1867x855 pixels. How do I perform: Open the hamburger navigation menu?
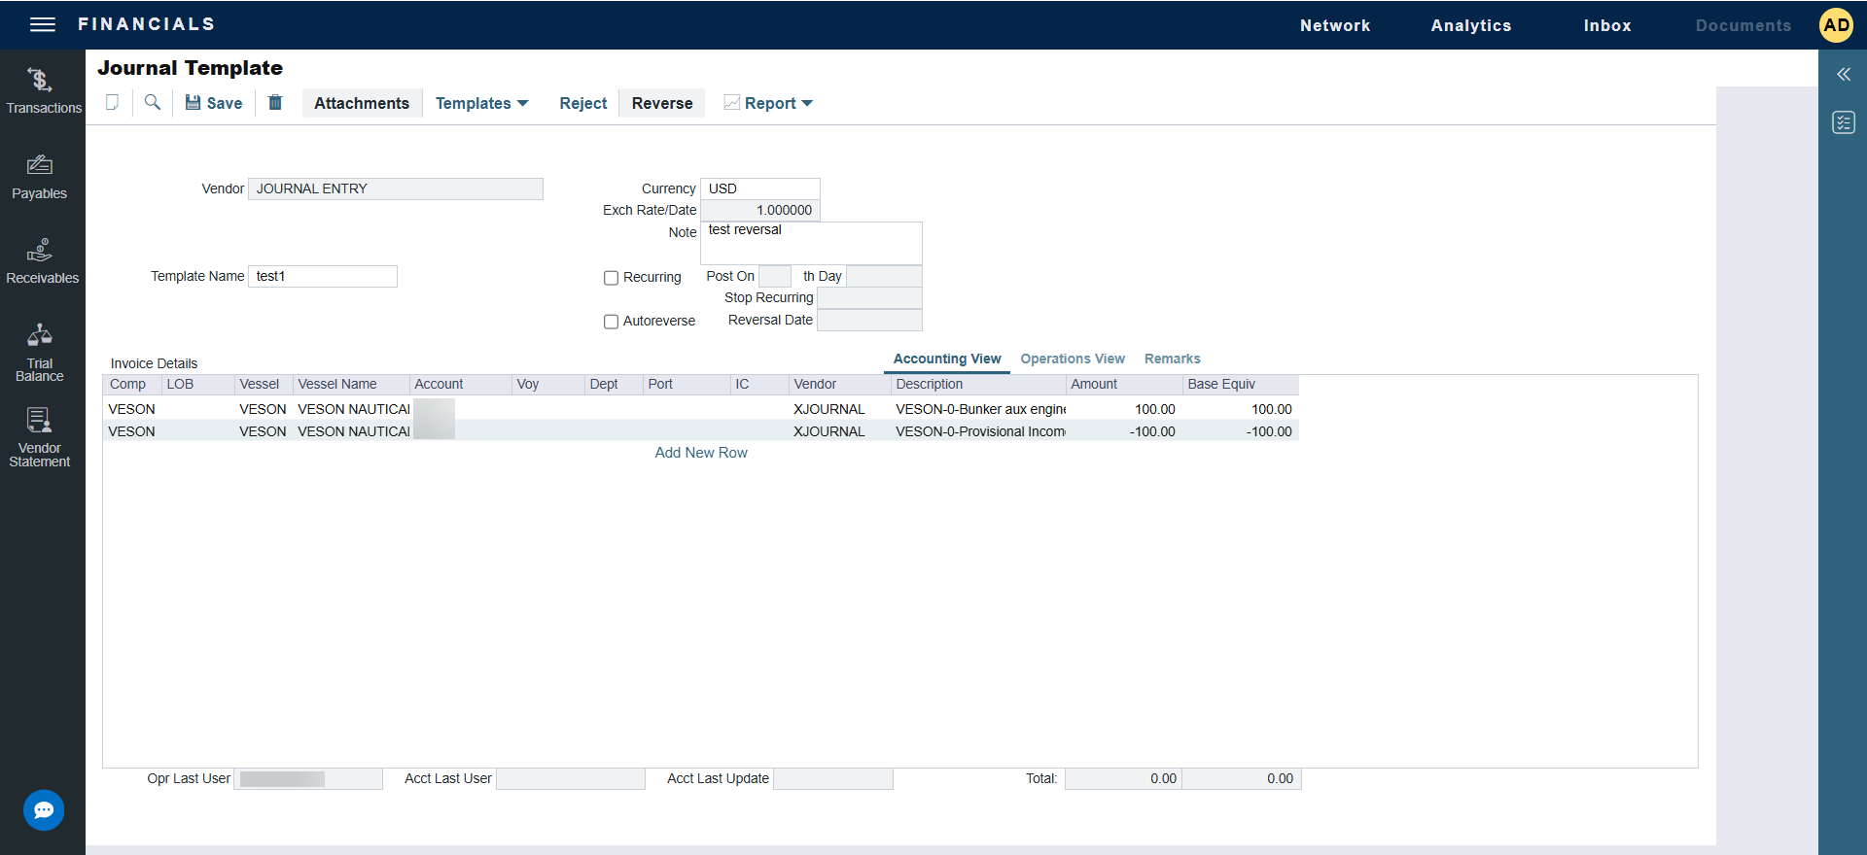[x=42, y=24]
